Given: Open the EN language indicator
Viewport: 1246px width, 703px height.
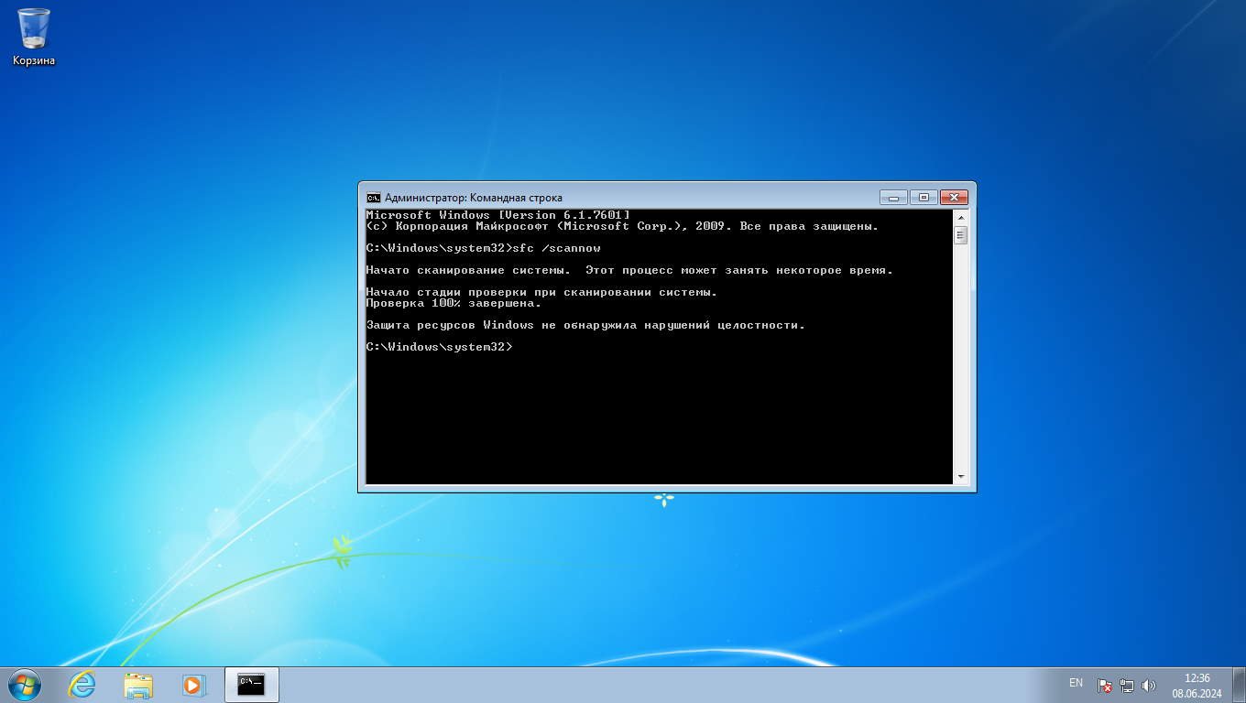Looking at the screenshot, I should 1076,683.
